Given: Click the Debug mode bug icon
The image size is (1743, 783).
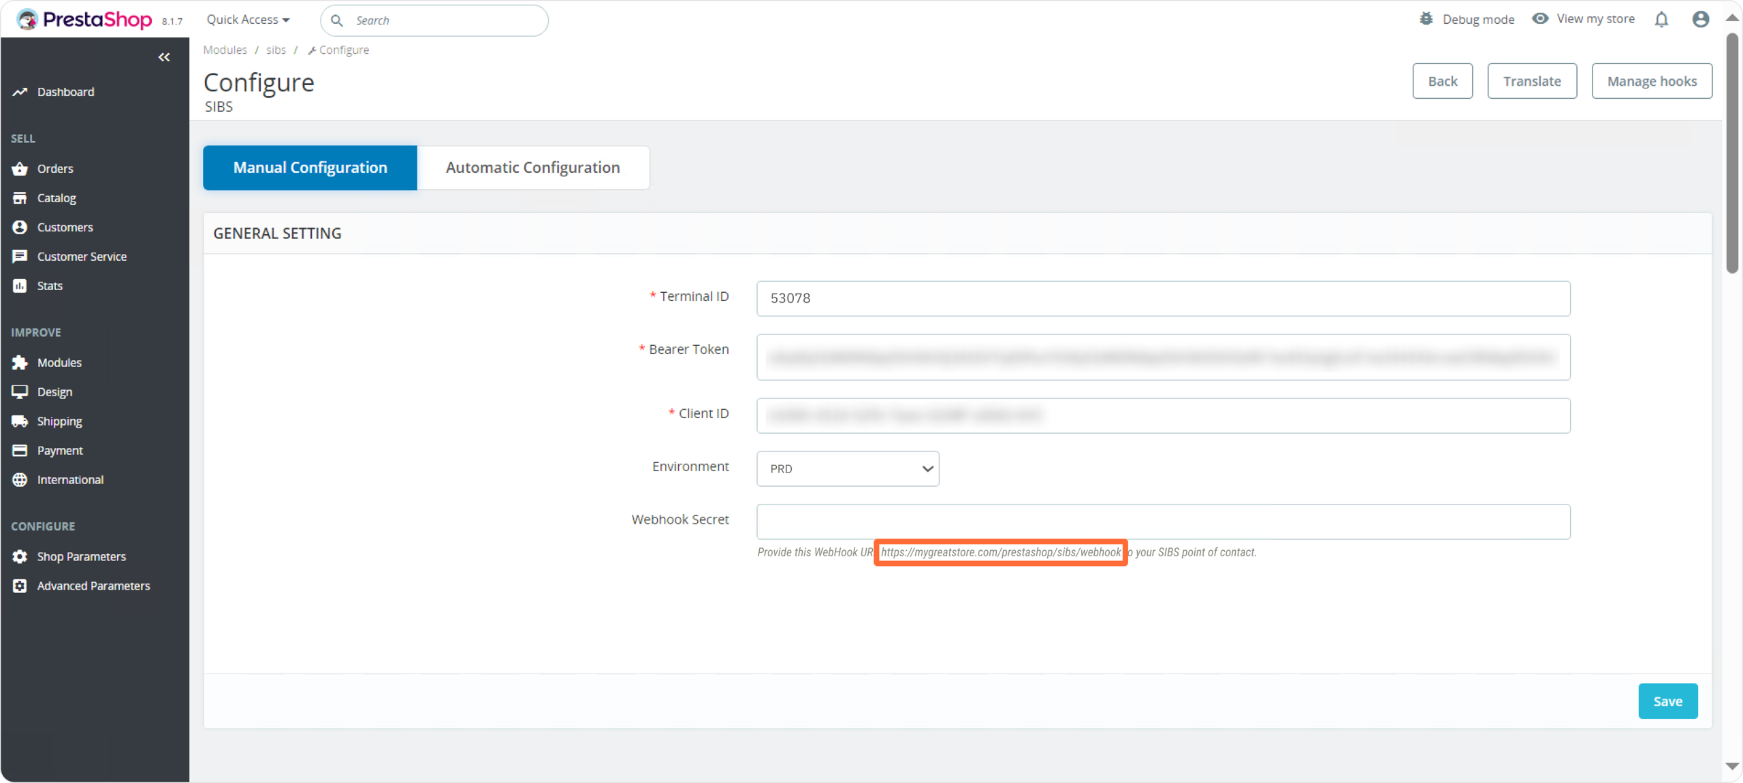Looking at the screenshot, I should click(x=1426, y=19).
